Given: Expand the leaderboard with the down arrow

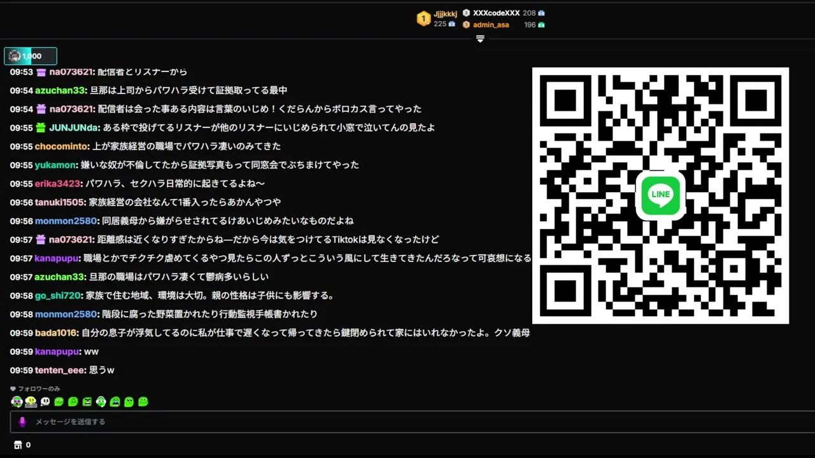Looking at the screenshot, I should coord(480,39).
